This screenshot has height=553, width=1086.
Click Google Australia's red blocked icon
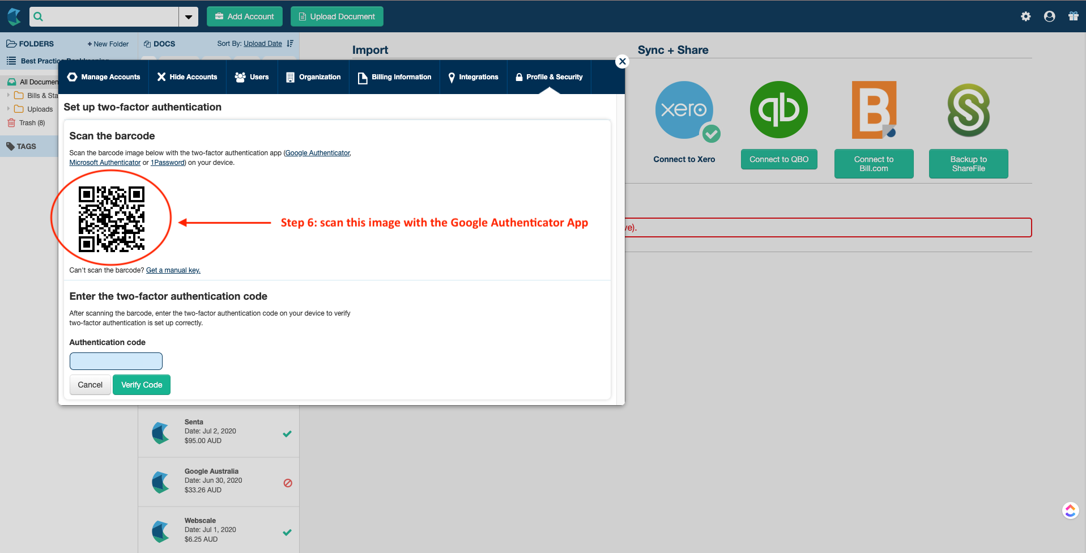[x=288, y=483]
